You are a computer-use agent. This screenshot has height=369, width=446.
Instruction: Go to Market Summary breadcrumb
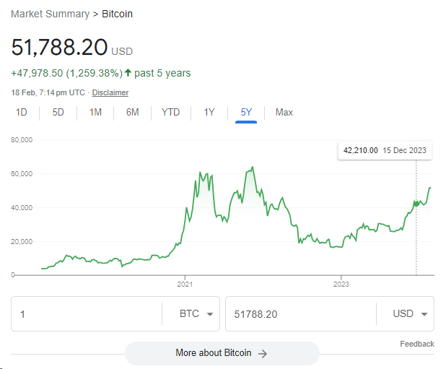50,14
